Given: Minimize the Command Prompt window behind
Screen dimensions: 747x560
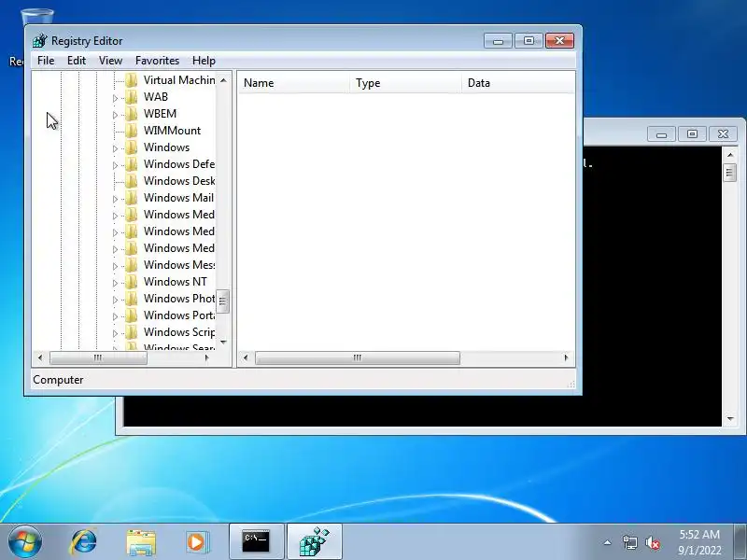Looking at the screenshot, I should [x=661, y=134].
